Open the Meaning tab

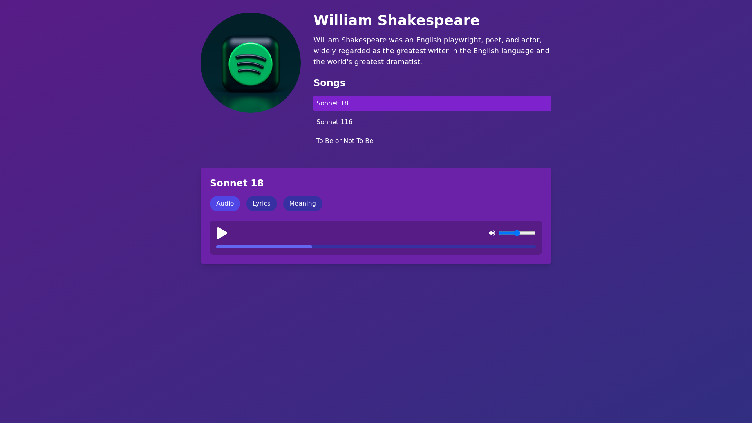[x=302, y=203]
